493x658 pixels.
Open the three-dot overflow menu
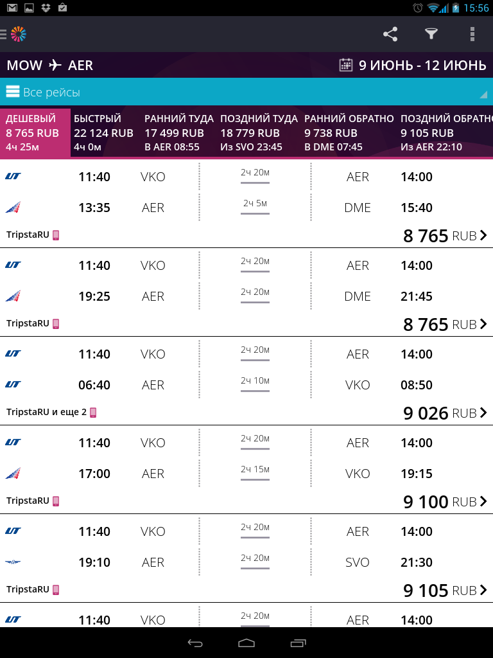(x=472, y=34)
